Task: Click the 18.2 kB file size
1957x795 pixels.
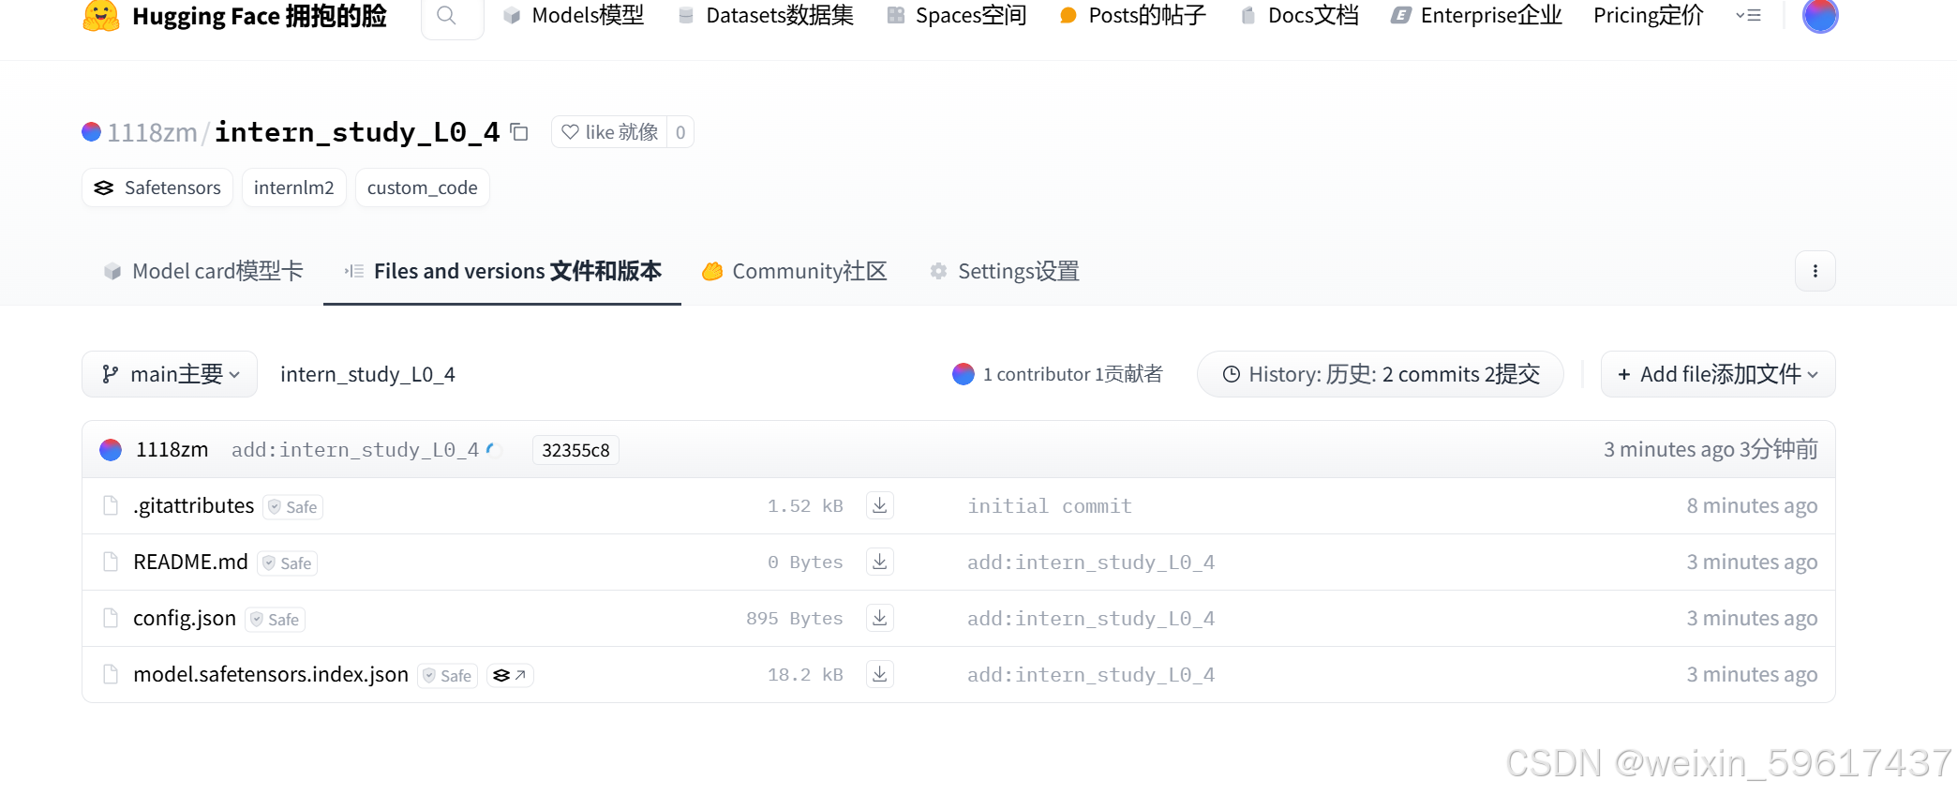Action: click(x=805, y=675)
